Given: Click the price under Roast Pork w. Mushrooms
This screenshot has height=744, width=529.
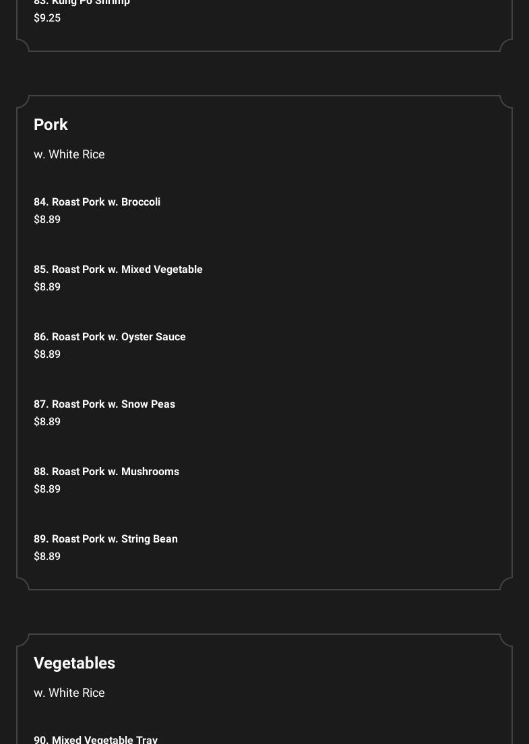Looking at the screenshot, I should (47, 489).
